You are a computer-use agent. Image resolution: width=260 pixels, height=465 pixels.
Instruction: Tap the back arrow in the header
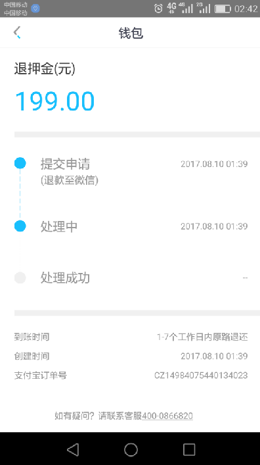(17, 32)
